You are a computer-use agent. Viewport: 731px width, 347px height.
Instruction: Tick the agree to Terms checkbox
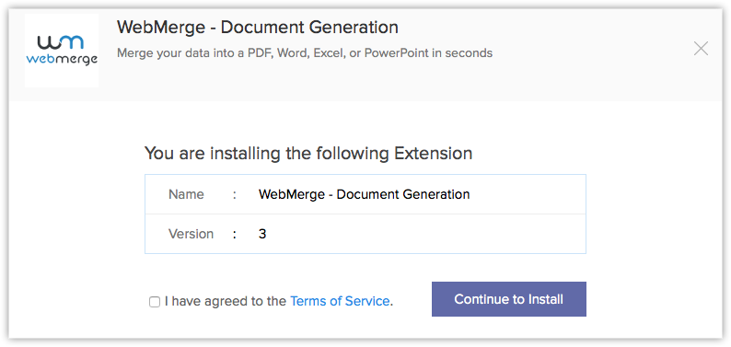[155, 302]
